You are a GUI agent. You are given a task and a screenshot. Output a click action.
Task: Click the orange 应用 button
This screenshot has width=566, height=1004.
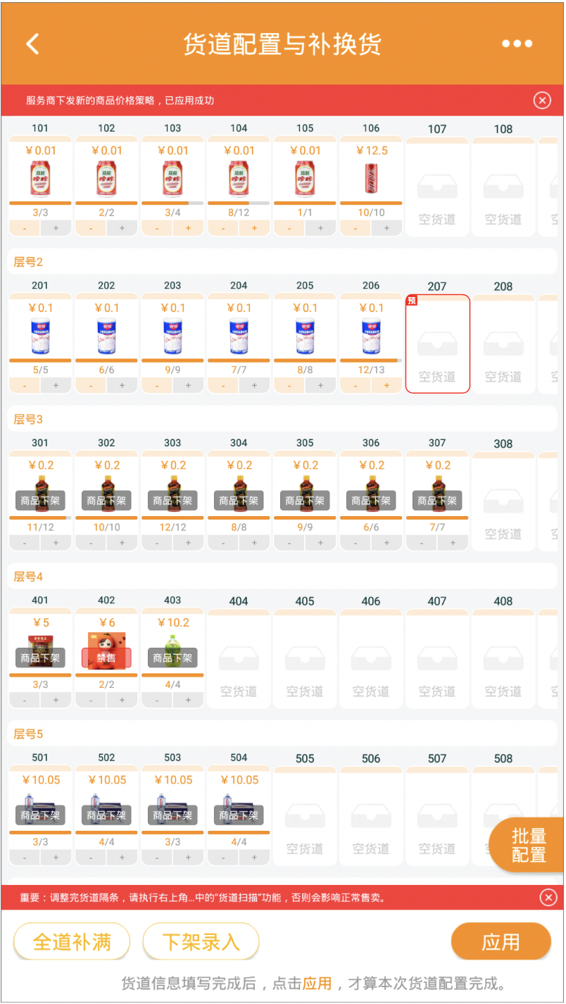(501, 941)
